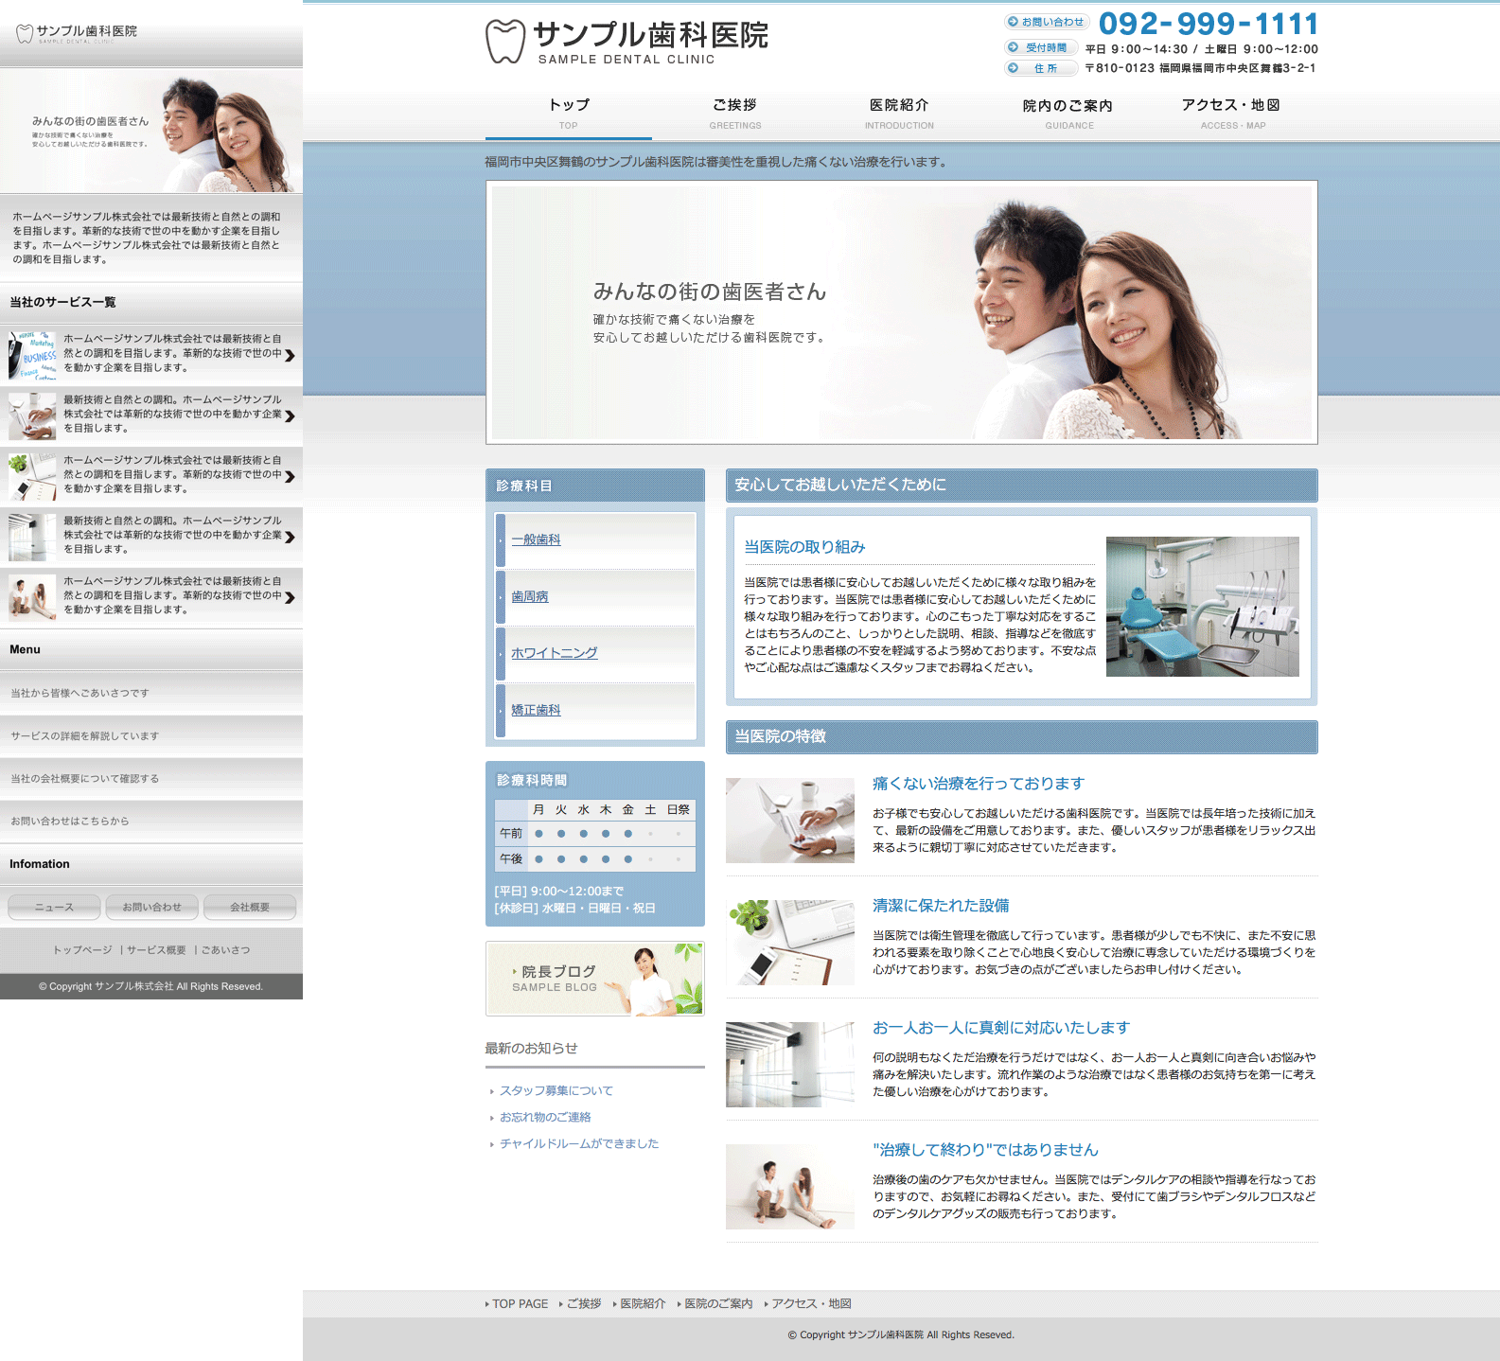Image resolution: width=1500 pixels, height=1361 pixels.
Task: Click 痛くない治療を行っております heading link
Action: (978, 784)
